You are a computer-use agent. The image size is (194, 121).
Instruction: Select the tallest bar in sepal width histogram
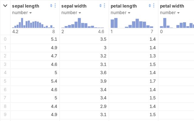[x=79, y=23]
